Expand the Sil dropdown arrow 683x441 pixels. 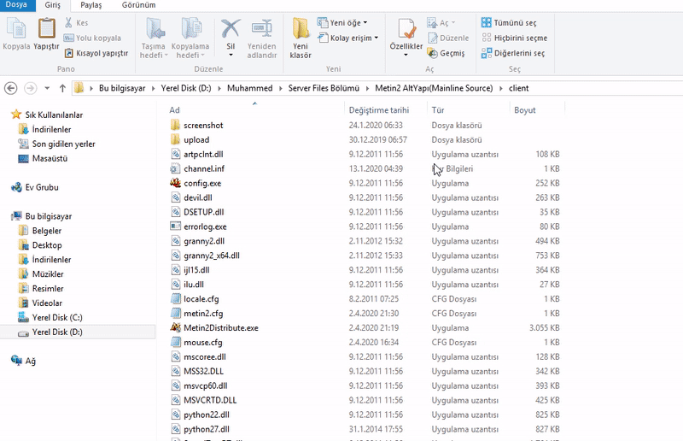tap(231, 55)
